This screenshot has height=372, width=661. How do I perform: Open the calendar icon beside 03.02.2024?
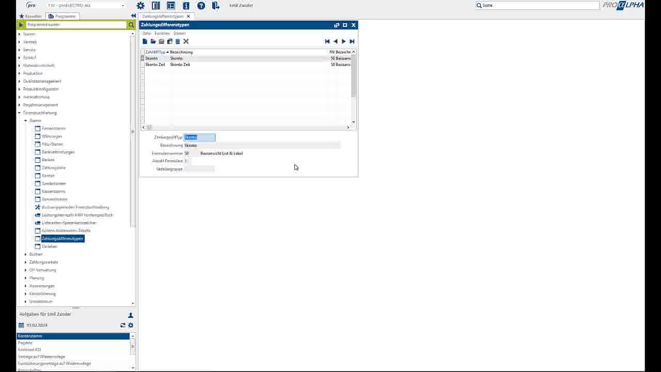click(x=21, y=326)
